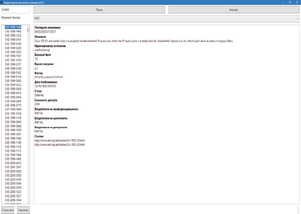Select CVE-1999-1466 in the results list
This screenshot has height=214, width=301.
coord(13,31)
